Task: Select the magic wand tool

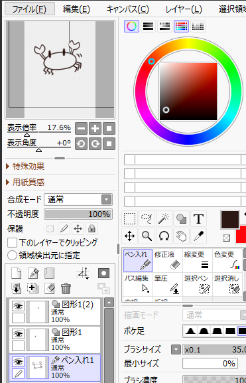Action: (164, 219)
